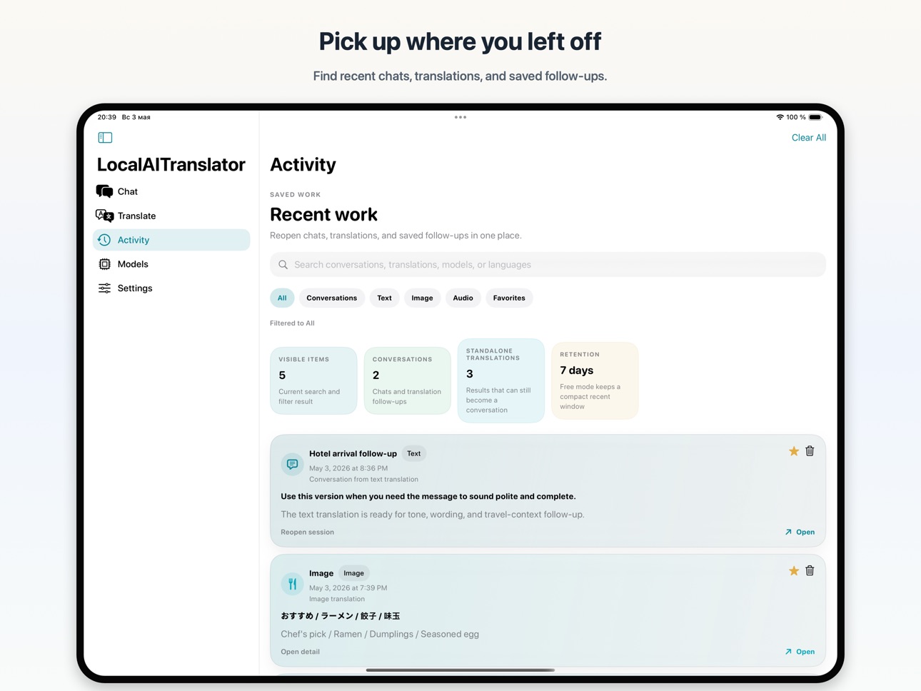Click the 'May 3, 2026 at 7:39 PM' timestamp
The width and height of the screenshot is (921, 691).
348,588
